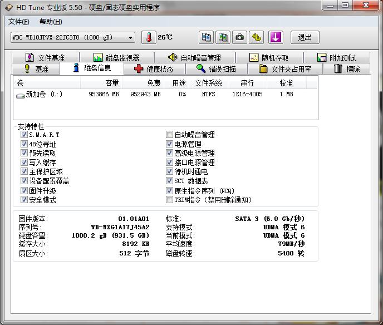Image resolution: width=383 pixels, height=325 pixels.
Task: Click the copy screenshot to clipboard icon
Action: [x=223, y=37]
